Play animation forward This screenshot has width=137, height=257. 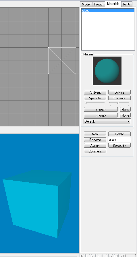111,256
